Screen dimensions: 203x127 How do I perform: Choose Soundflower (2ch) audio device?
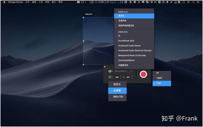click(x=134, y=41)
